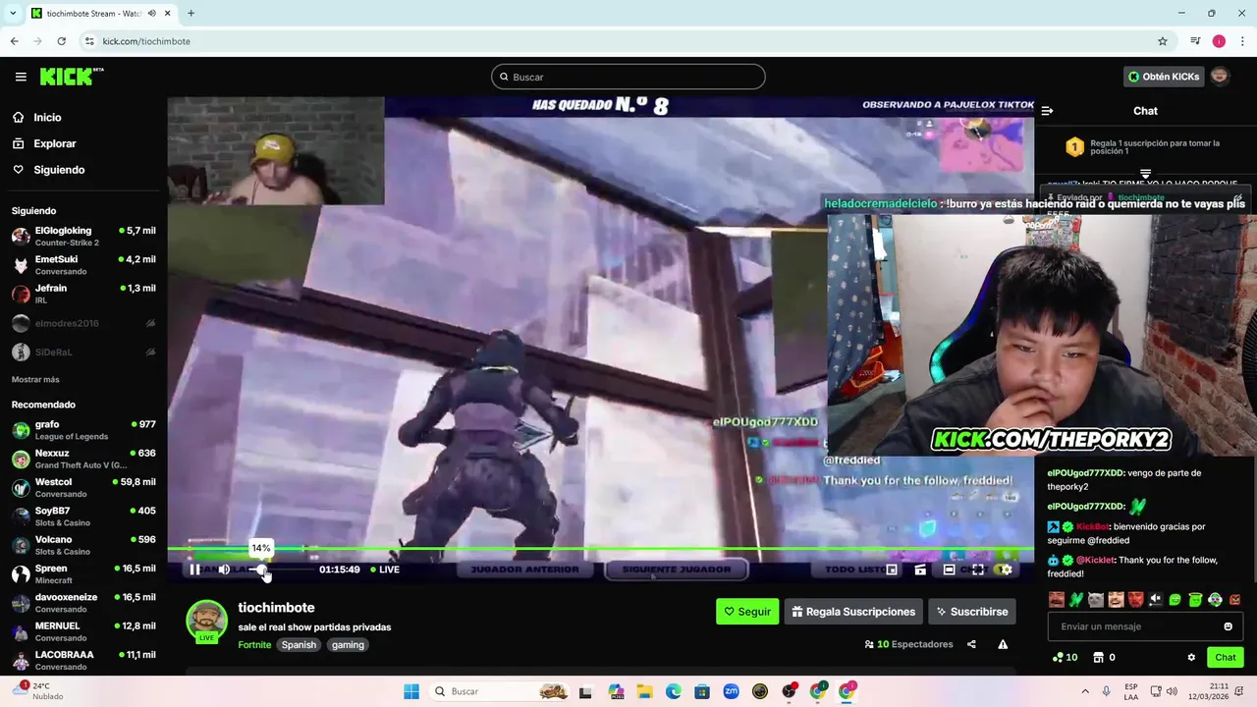Click the muted speaker emote
Image resolution: width=1257 pixels, height=707 pixels.
(x=1155, y=599)
